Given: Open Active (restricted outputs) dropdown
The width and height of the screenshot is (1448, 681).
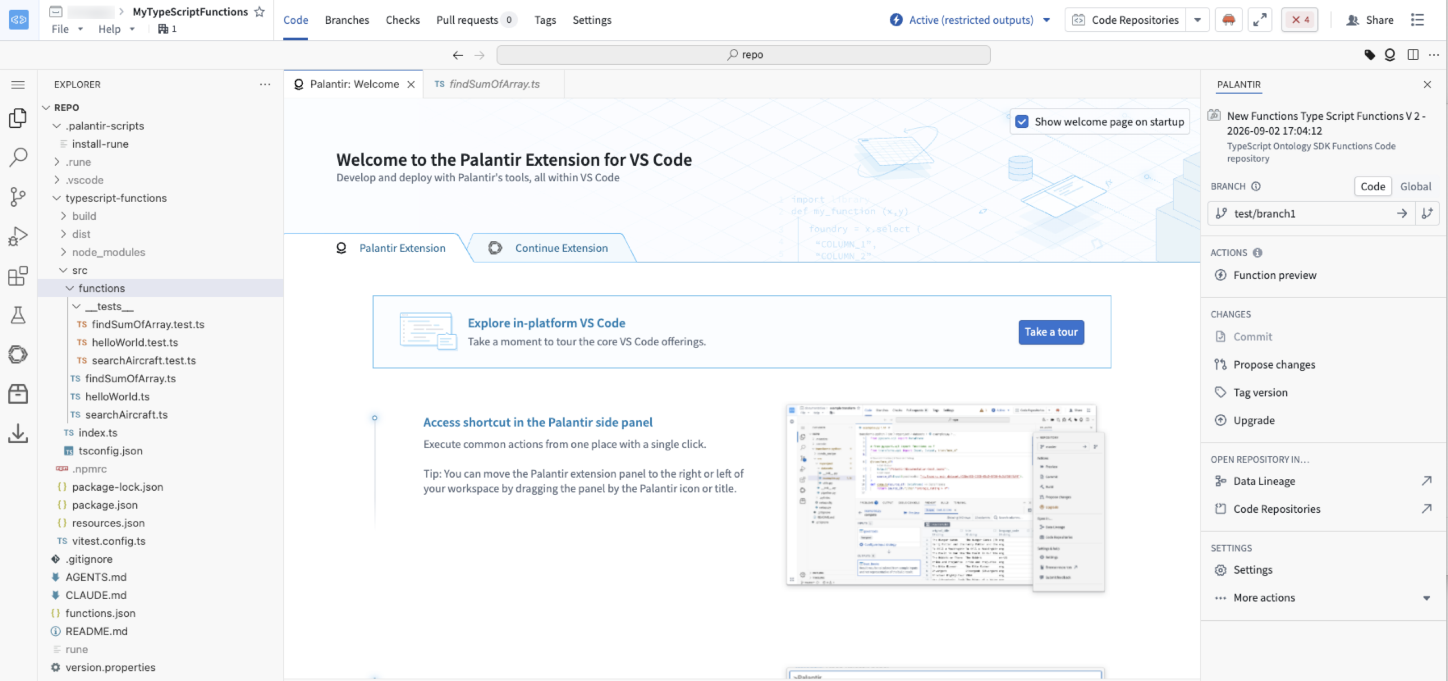Looking at the screenshot, I should coord(971,20).
